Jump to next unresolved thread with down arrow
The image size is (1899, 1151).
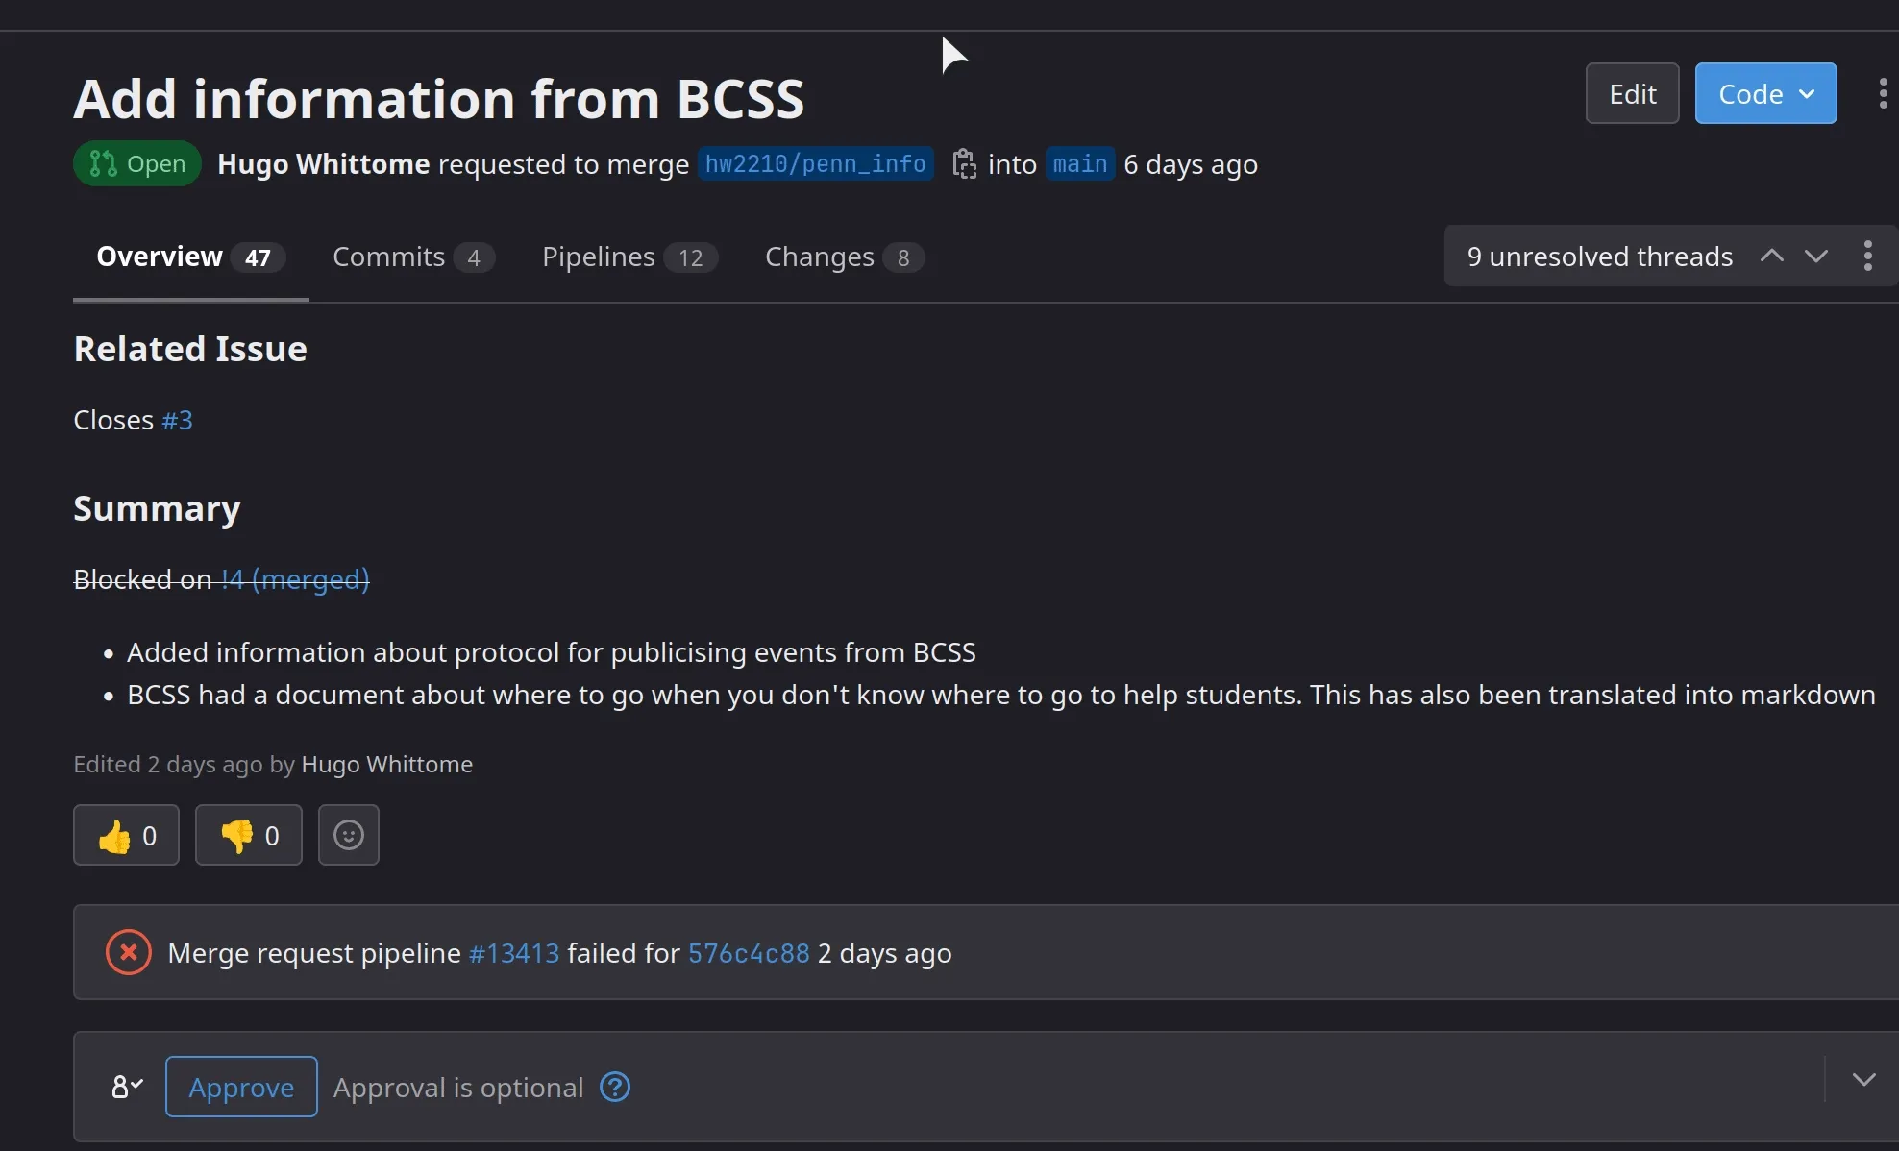[1817, 256]
